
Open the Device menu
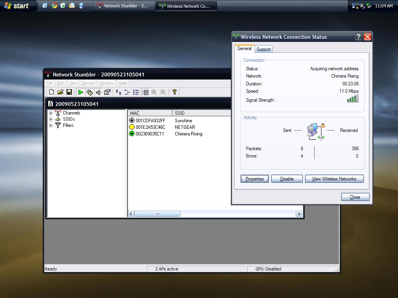click(88, 83)
